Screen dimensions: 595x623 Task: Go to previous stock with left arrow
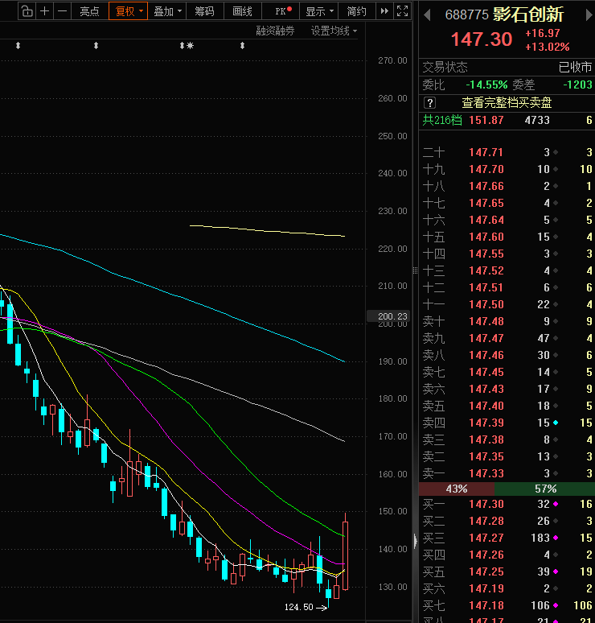(427, 15)
